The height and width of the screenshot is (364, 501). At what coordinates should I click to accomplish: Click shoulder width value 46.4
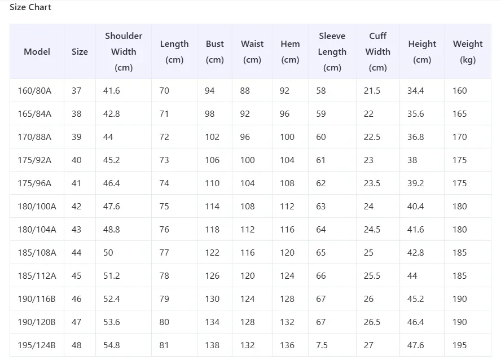point(111,183)
